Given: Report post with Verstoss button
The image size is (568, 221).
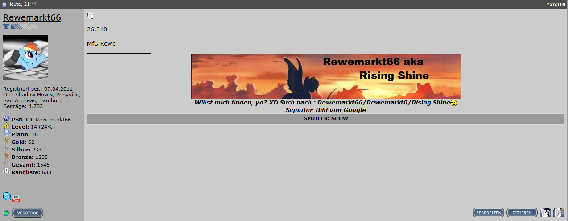Looking at the screenshot, I should (28, 213).
